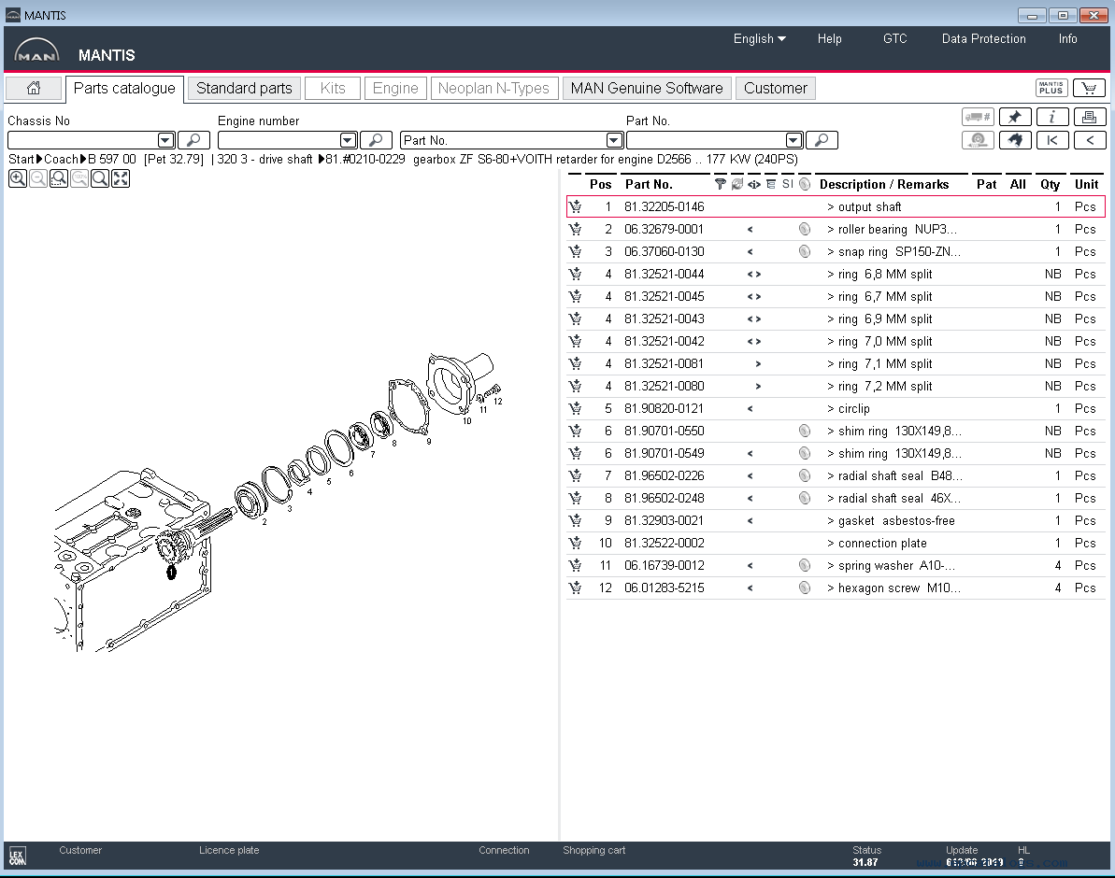Select the shim ring 81.90701-0550 row

pyautogui.click(x=836, y=431)
